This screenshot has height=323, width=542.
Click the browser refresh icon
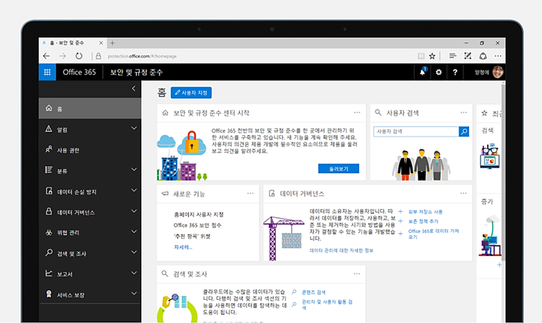[78, 56]
